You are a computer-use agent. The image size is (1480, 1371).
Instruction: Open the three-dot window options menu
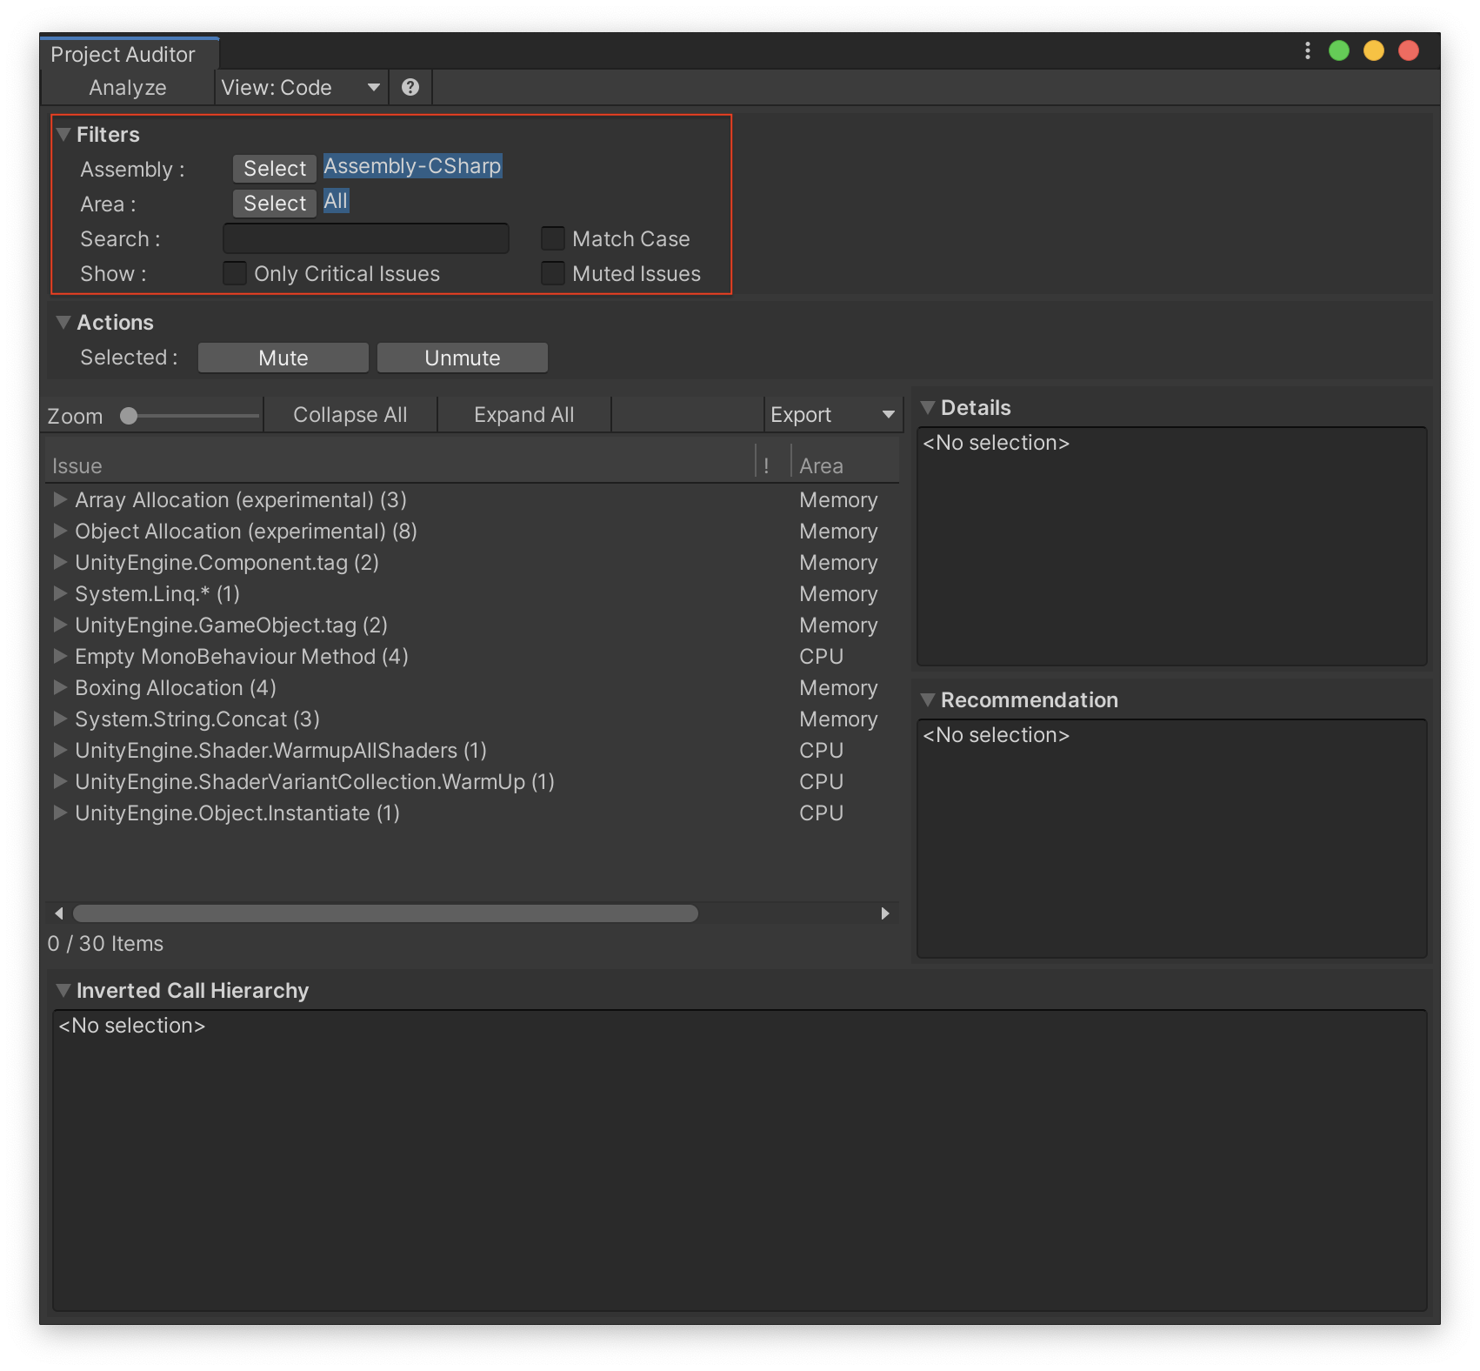[1307, 51]
